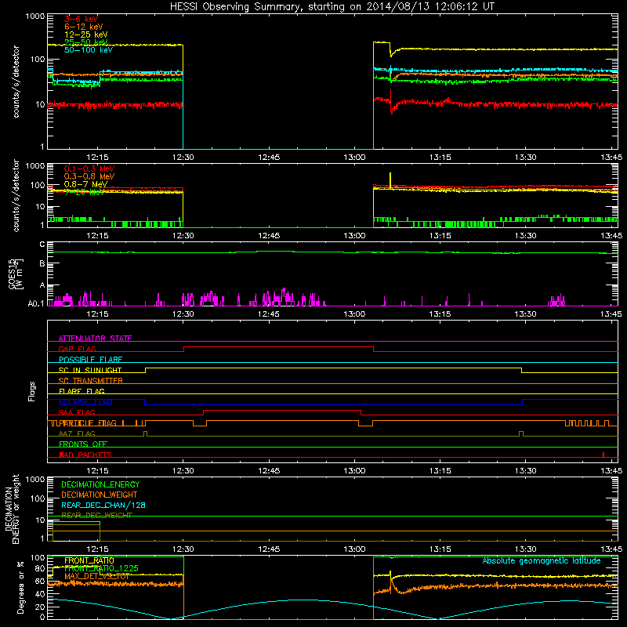Select the 25-50 keV legend label
Viewport: 627px width, 627px height.
pos(85,42)
